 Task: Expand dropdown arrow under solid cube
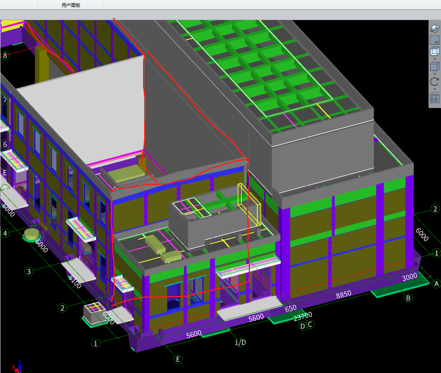click(435, 74)
